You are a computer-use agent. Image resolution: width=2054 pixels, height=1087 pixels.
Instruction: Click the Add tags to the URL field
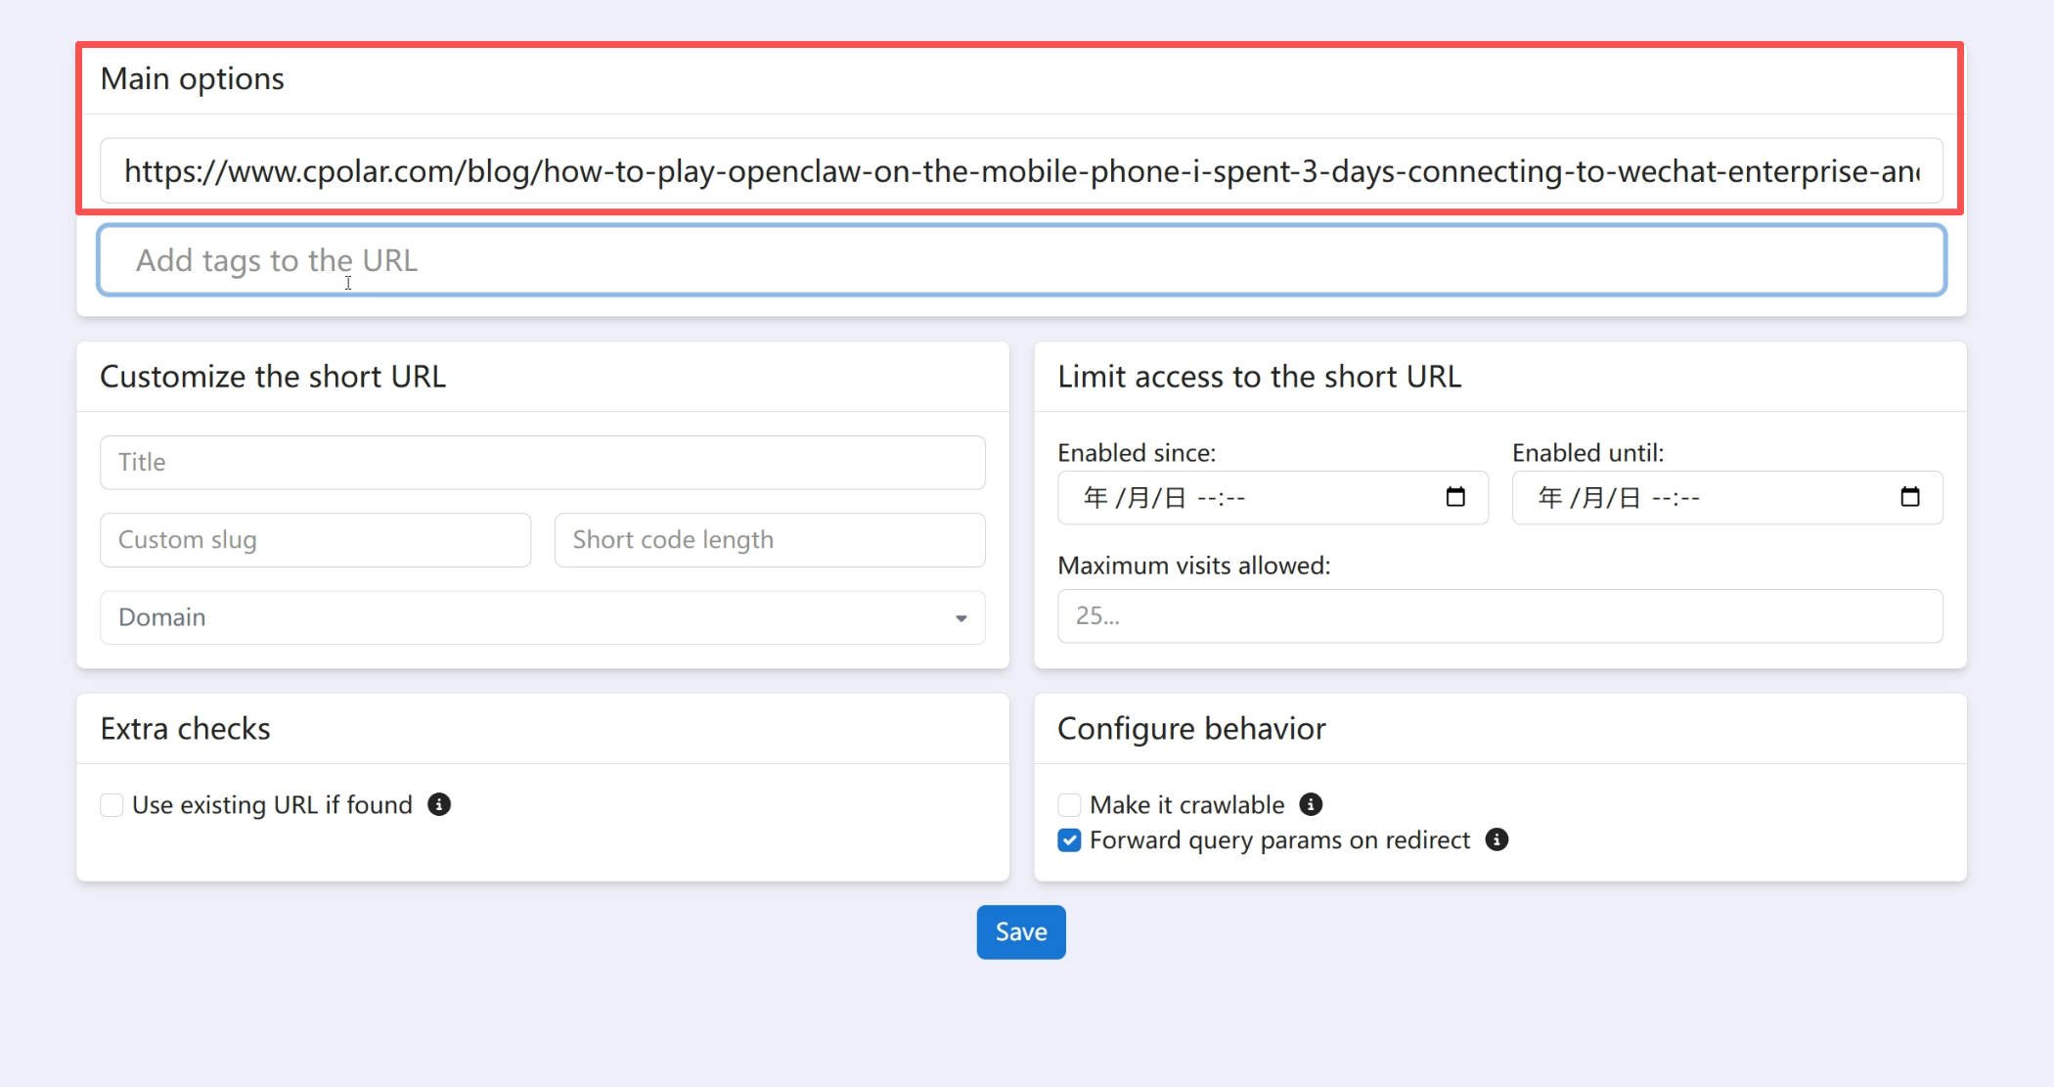point(1020,260)
